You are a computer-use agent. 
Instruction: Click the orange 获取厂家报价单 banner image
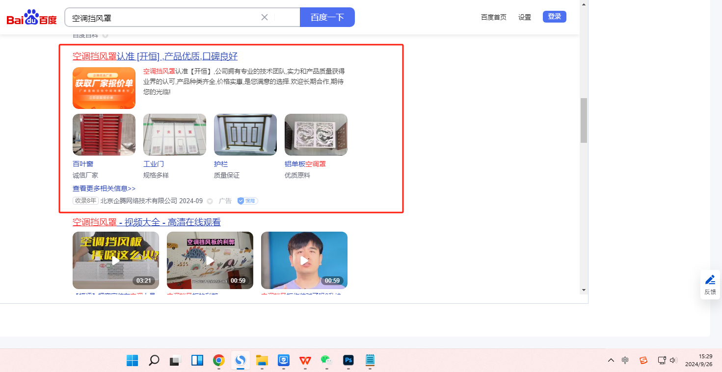click(x=104, y=88)
